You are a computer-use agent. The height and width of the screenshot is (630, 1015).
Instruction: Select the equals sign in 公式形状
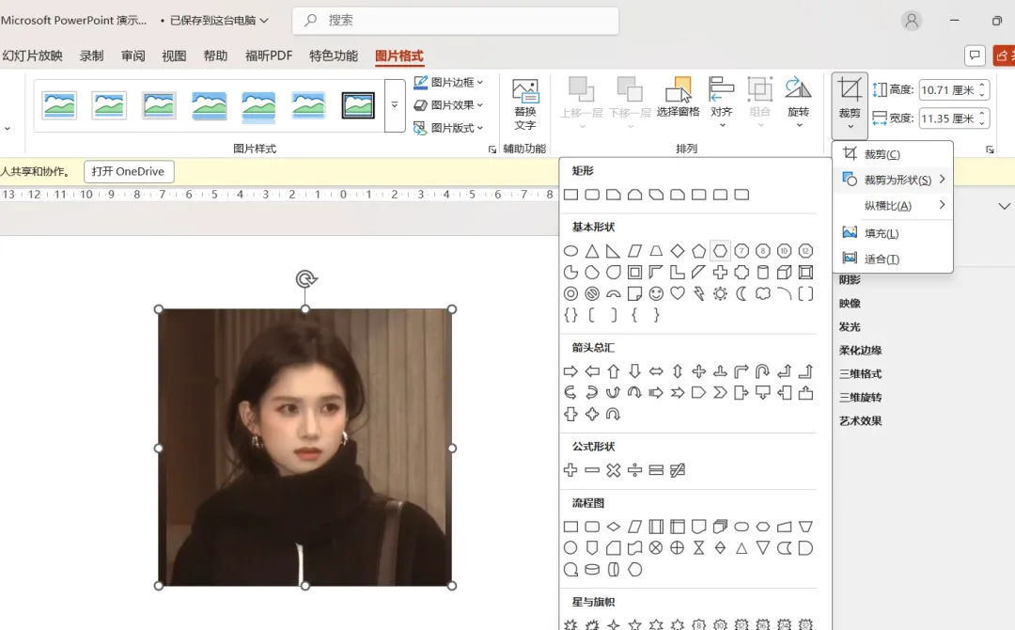pos(656,471)
